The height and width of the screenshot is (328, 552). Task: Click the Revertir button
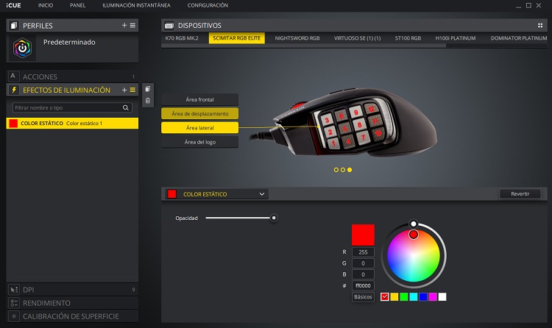520,194
